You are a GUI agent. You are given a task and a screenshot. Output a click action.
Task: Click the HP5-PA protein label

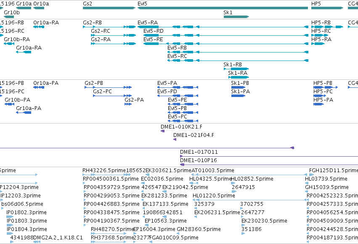click(x=324, y=100)
